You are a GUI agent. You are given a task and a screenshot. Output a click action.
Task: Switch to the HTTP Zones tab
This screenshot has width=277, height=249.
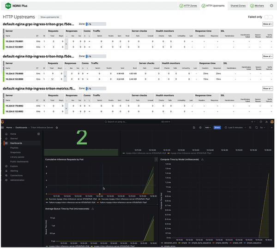190,6
